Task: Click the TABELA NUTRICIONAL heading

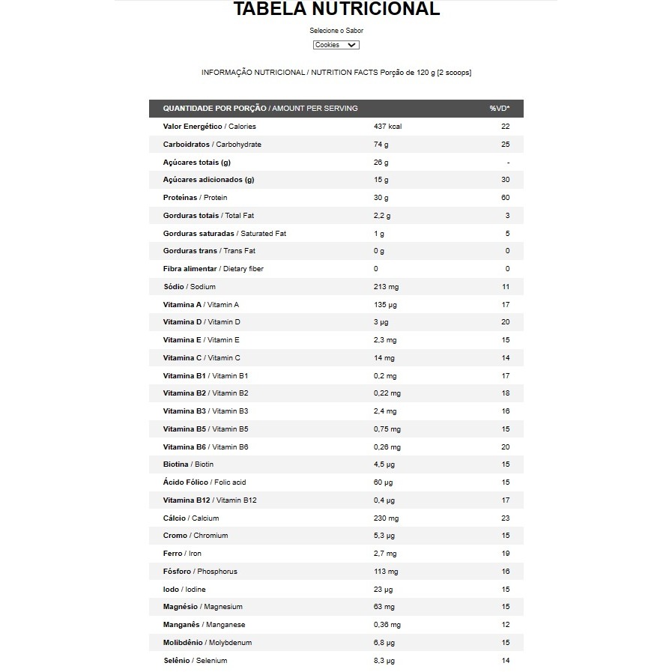Action: click(x=336, y=10)
